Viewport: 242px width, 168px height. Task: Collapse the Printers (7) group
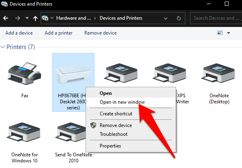pos(4,47)
